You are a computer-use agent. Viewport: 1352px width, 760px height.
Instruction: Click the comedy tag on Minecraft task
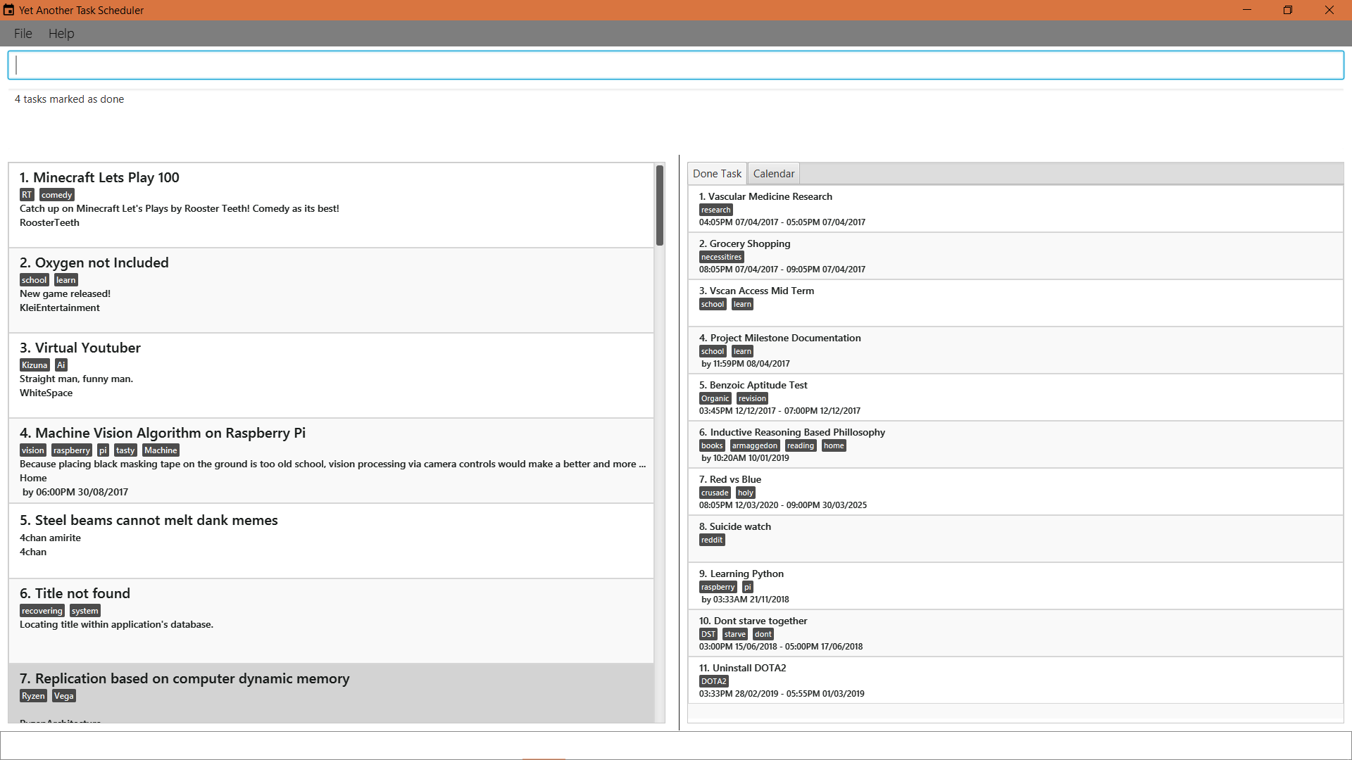pyautogui.click(x=56, y=195)
